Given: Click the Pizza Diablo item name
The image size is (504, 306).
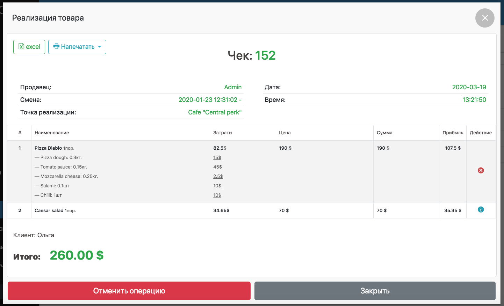Looking at the screenshot, I should click(x=48, y=148).
